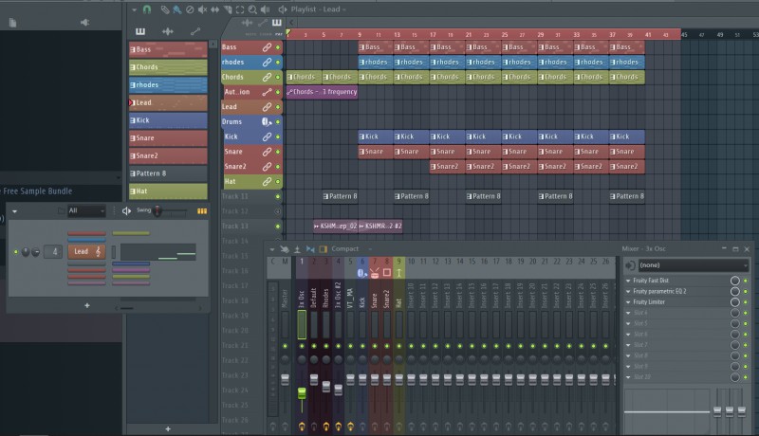Click the channel rack speaker audition icon
Viewport: 759px width, 436px height.
126,210
